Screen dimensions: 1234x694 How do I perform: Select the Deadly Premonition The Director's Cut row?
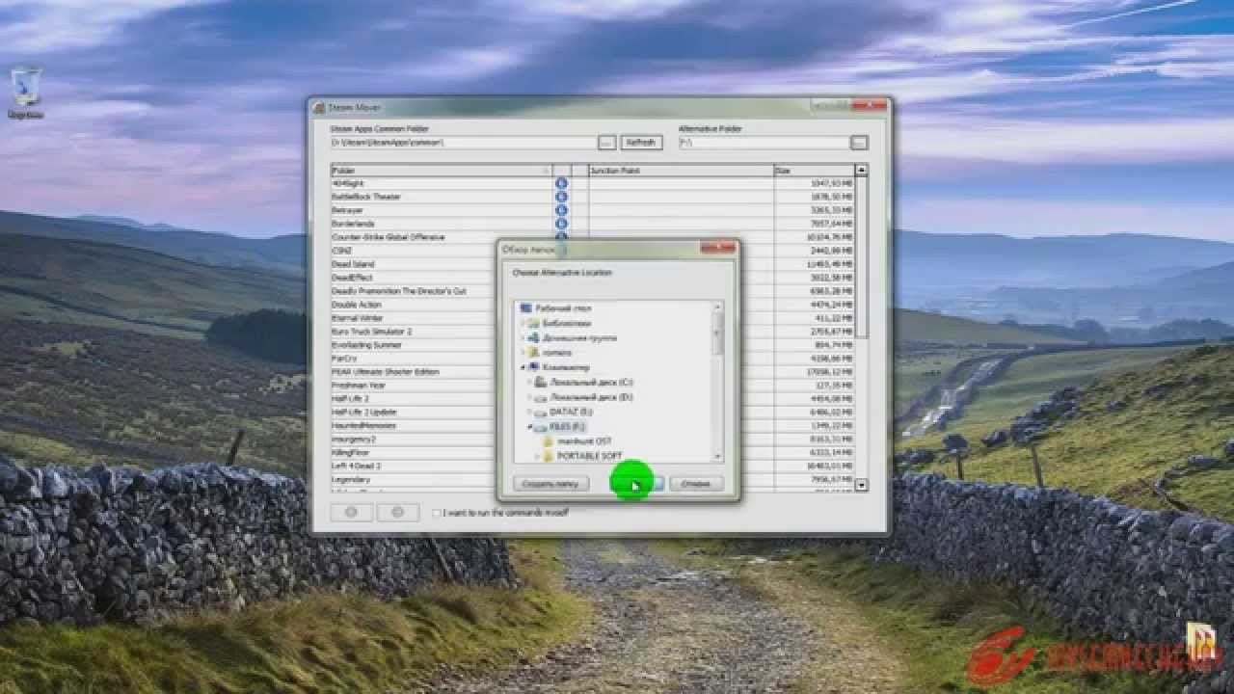415,291
